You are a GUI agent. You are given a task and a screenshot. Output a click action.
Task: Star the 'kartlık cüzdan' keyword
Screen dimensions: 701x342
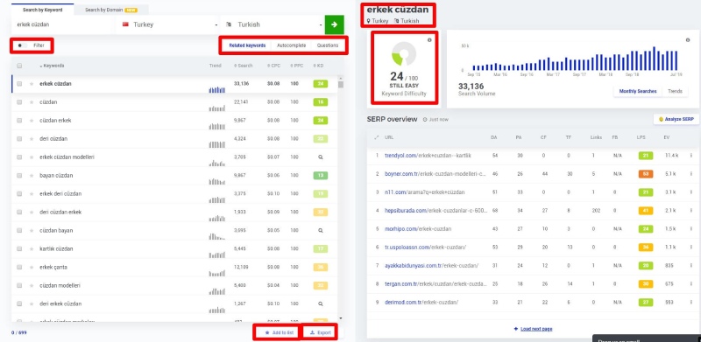pos(32,248)
